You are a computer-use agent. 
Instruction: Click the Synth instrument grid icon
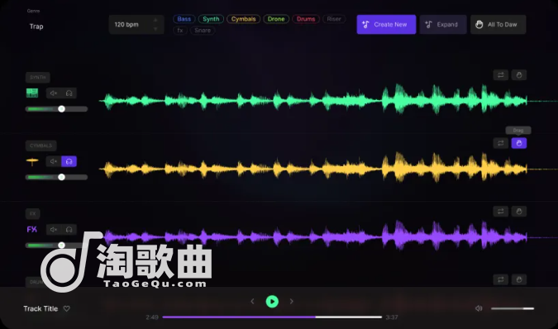click(32, 93)
